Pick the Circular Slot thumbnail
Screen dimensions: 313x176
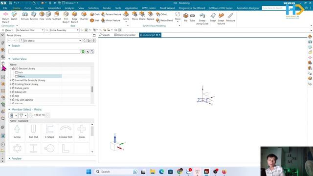66,132
